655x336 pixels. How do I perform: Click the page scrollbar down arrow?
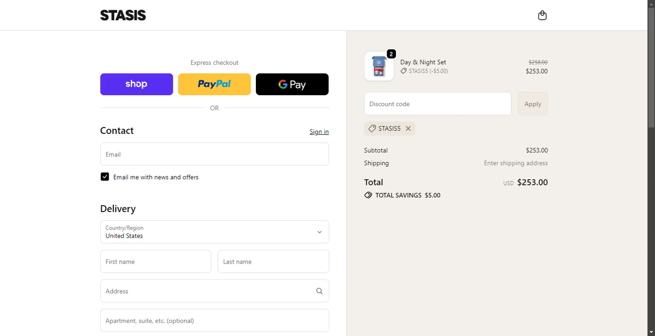[x=651, y=332]
